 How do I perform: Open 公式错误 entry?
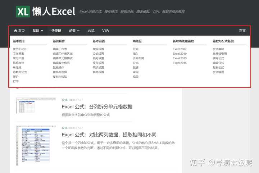[x=218, y=72]
